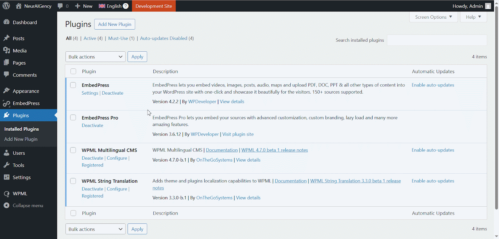Visit plugin site for EmbedPress Pro
This screenshot has height=239, width=499.
pos(238,134)
